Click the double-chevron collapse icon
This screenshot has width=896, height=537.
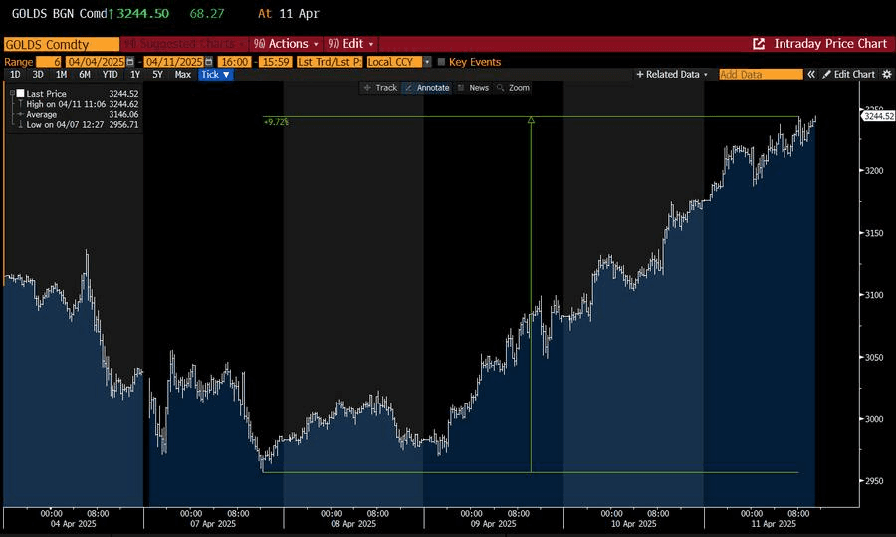tap(811, 75)
